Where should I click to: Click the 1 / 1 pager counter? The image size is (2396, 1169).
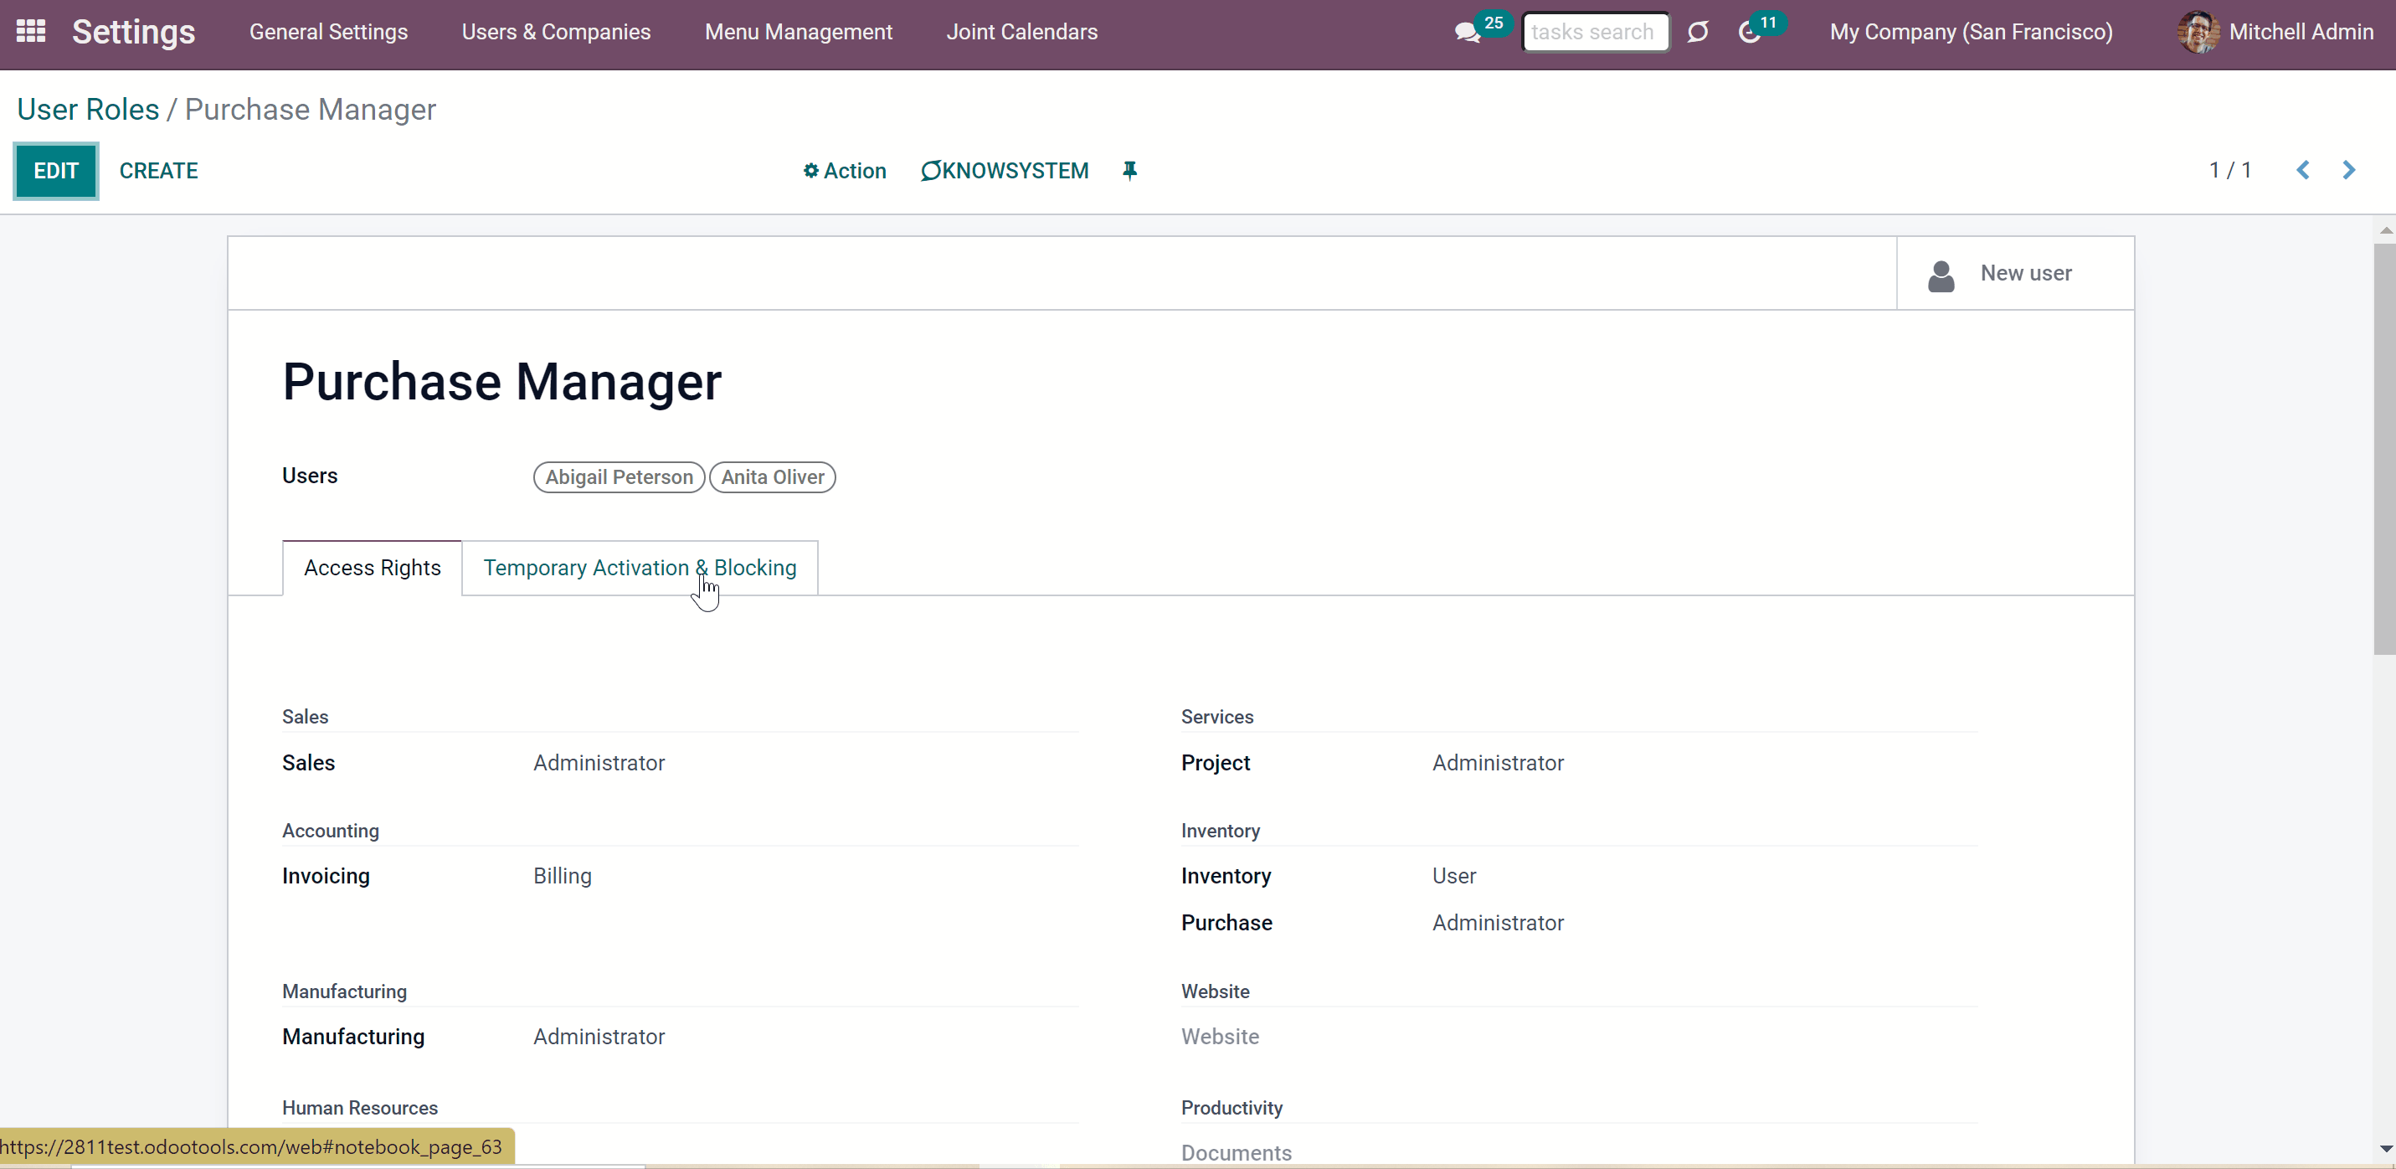2230,170
